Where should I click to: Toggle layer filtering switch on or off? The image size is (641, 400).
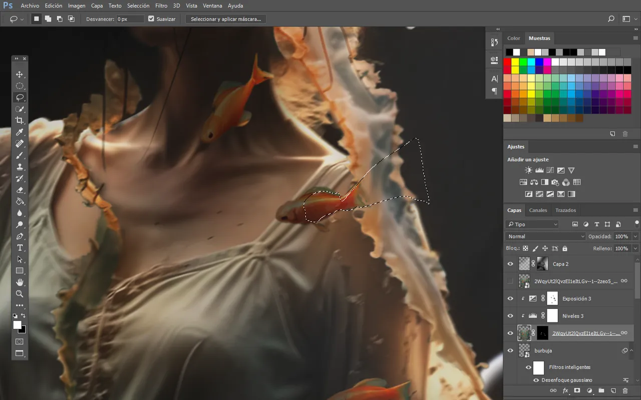point(637,223)
